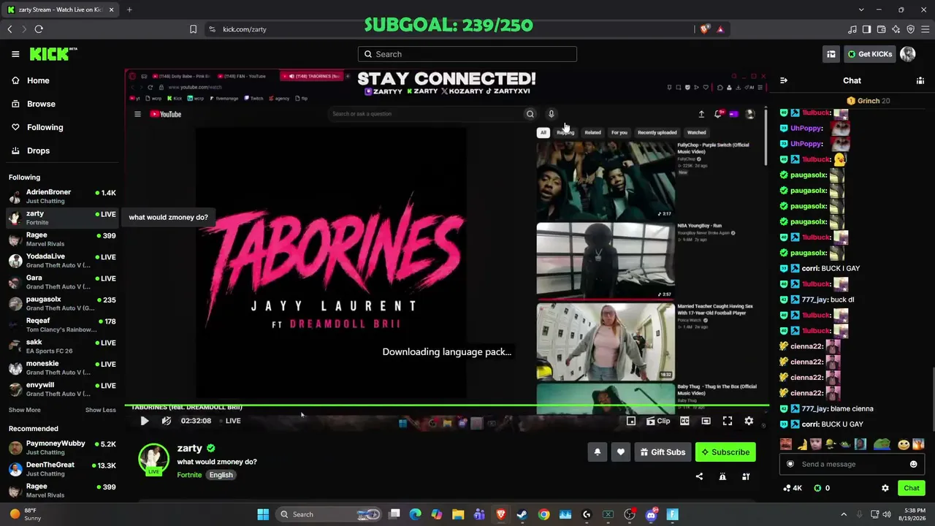935x526 pixels.
Task: Show hidden system tray icons
Action: click(844, 514)
